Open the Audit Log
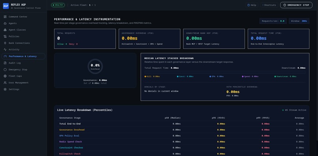Screen dimensions: 318x156 click(x=23, y=63)
